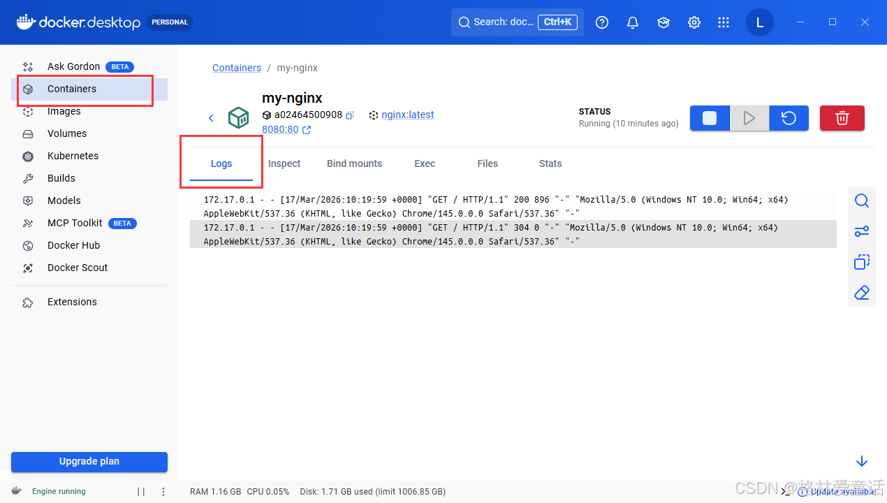Switch to the Inspect tab

(x=284, y=163)
